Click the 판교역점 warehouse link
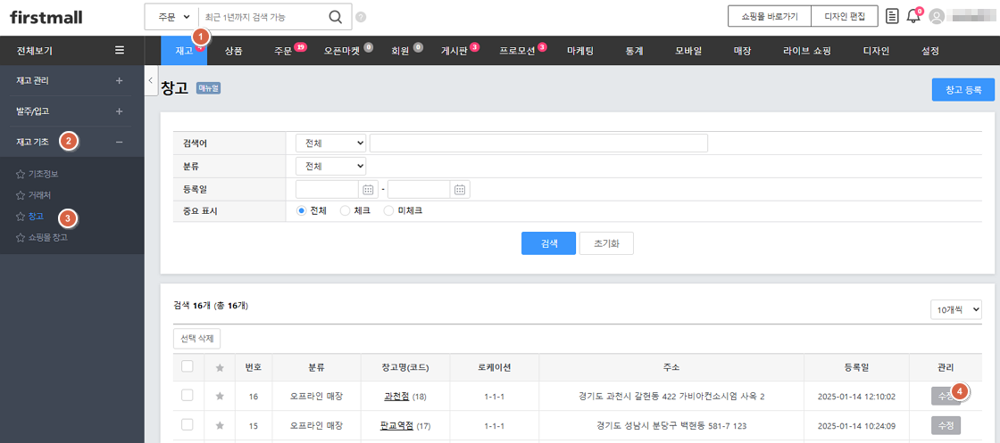Screen dimensions: 1000x443 (394, 426)
